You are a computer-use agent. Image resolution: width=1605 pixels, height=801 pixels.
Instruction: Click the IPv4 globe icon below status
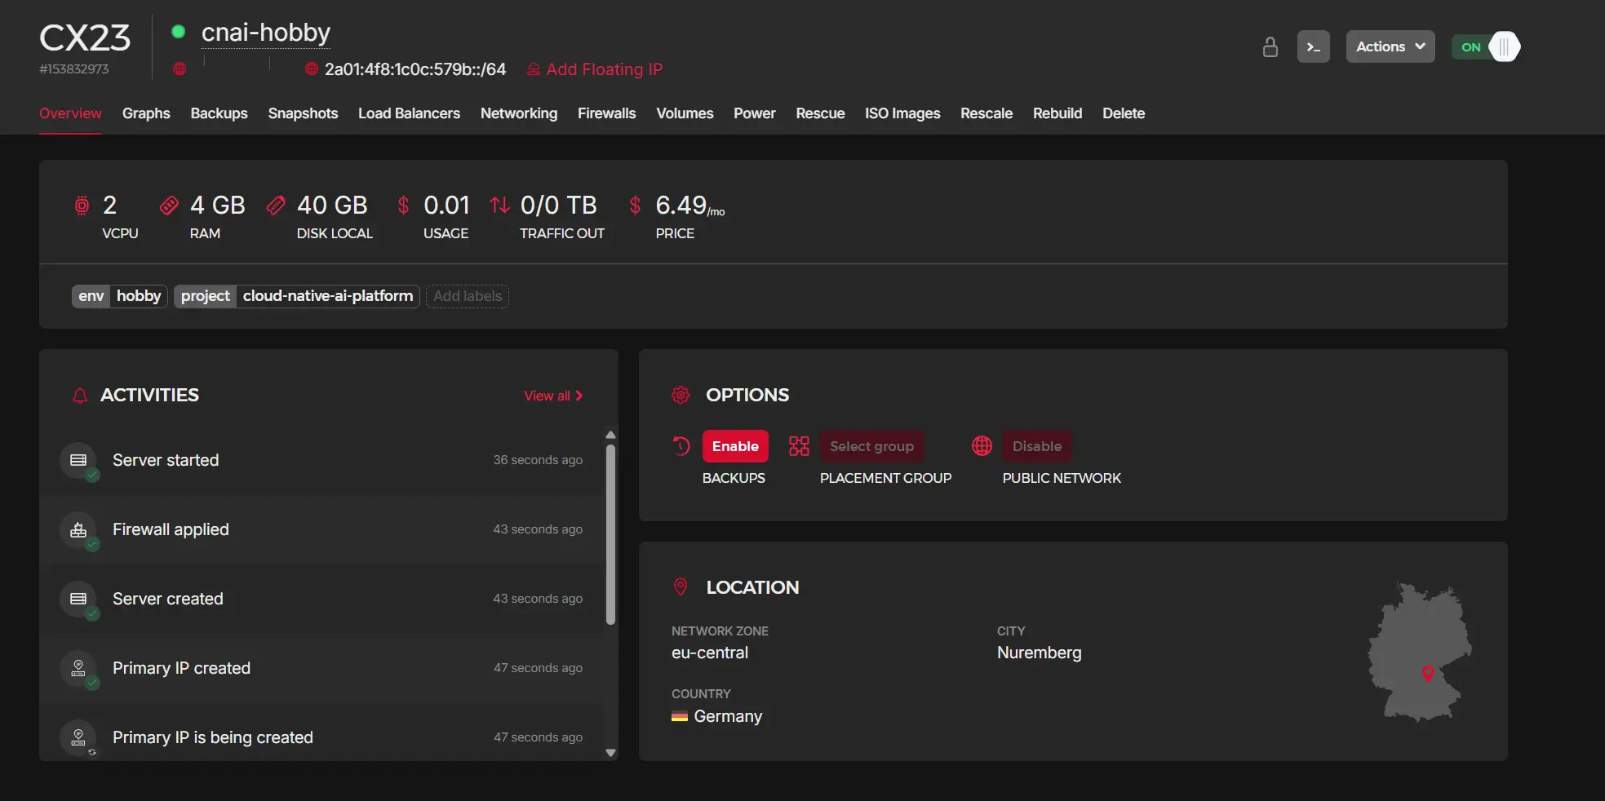(180, 69)
